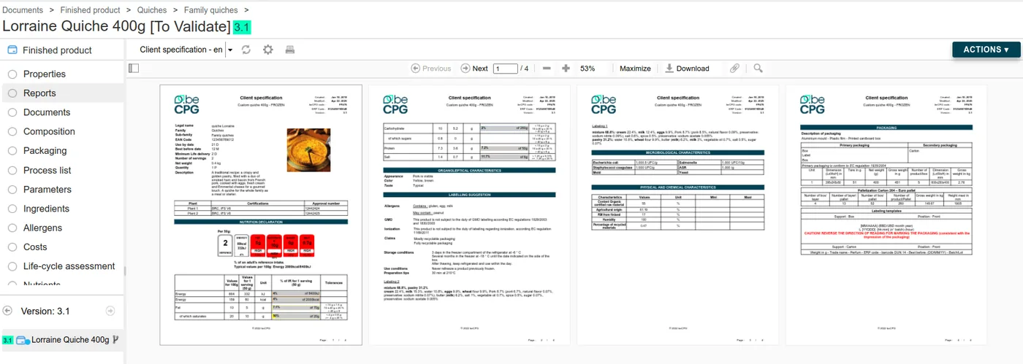The height and width of the screenshot is (364, 1023).
Task: Open the Process list section
Action: [x=47, y=170]
